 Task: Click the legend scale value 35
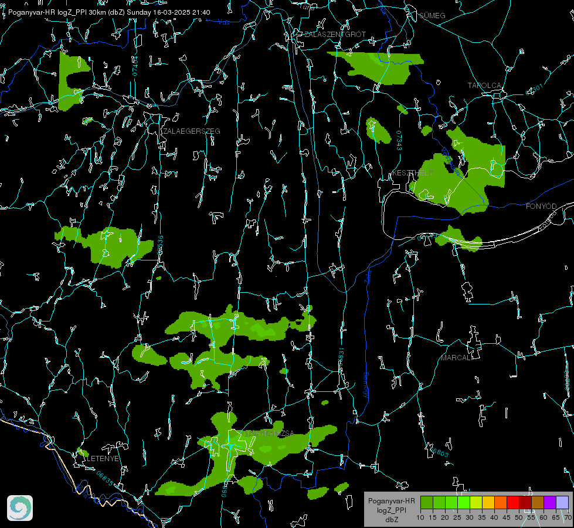(x=482, y=517)
